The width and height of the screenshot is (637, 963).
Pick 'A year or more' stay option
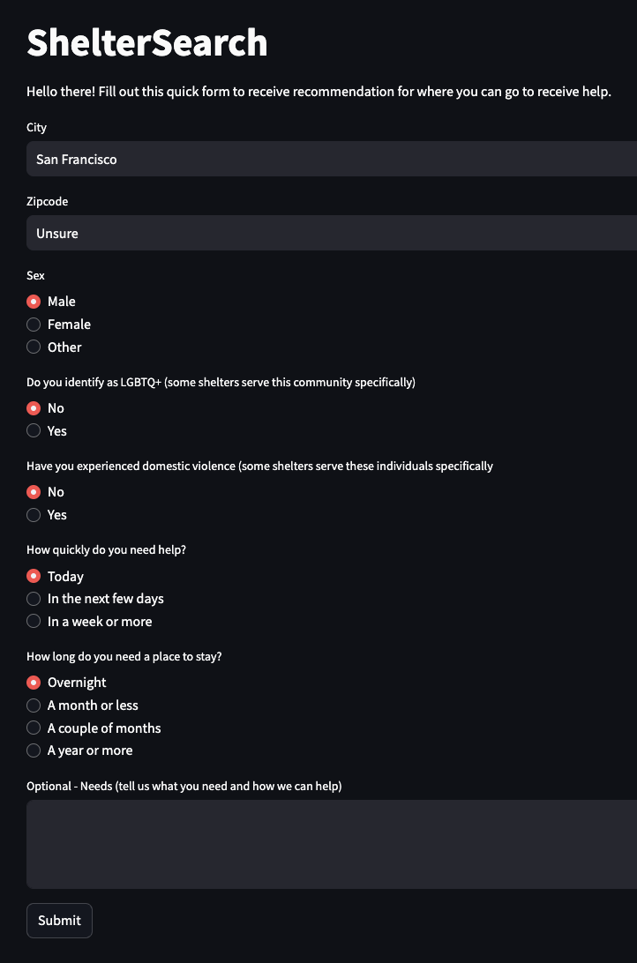point(34,751)
